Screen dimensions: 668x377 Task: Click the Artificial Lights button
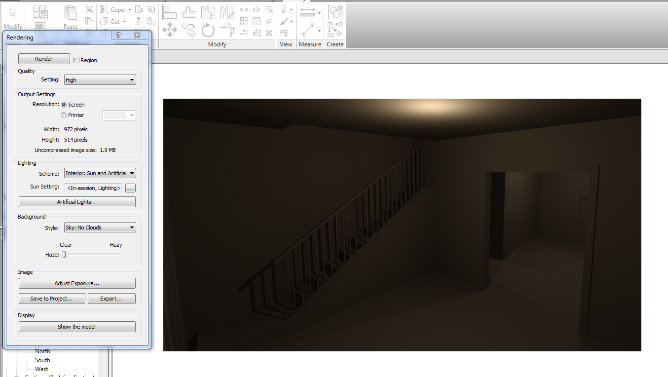pyautogui.click(x=77, y=202)
